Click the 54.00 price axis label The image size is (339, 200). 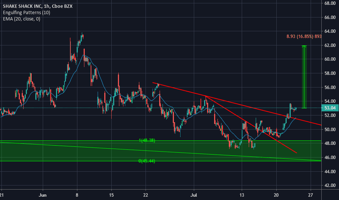click(x=330, y=101)
